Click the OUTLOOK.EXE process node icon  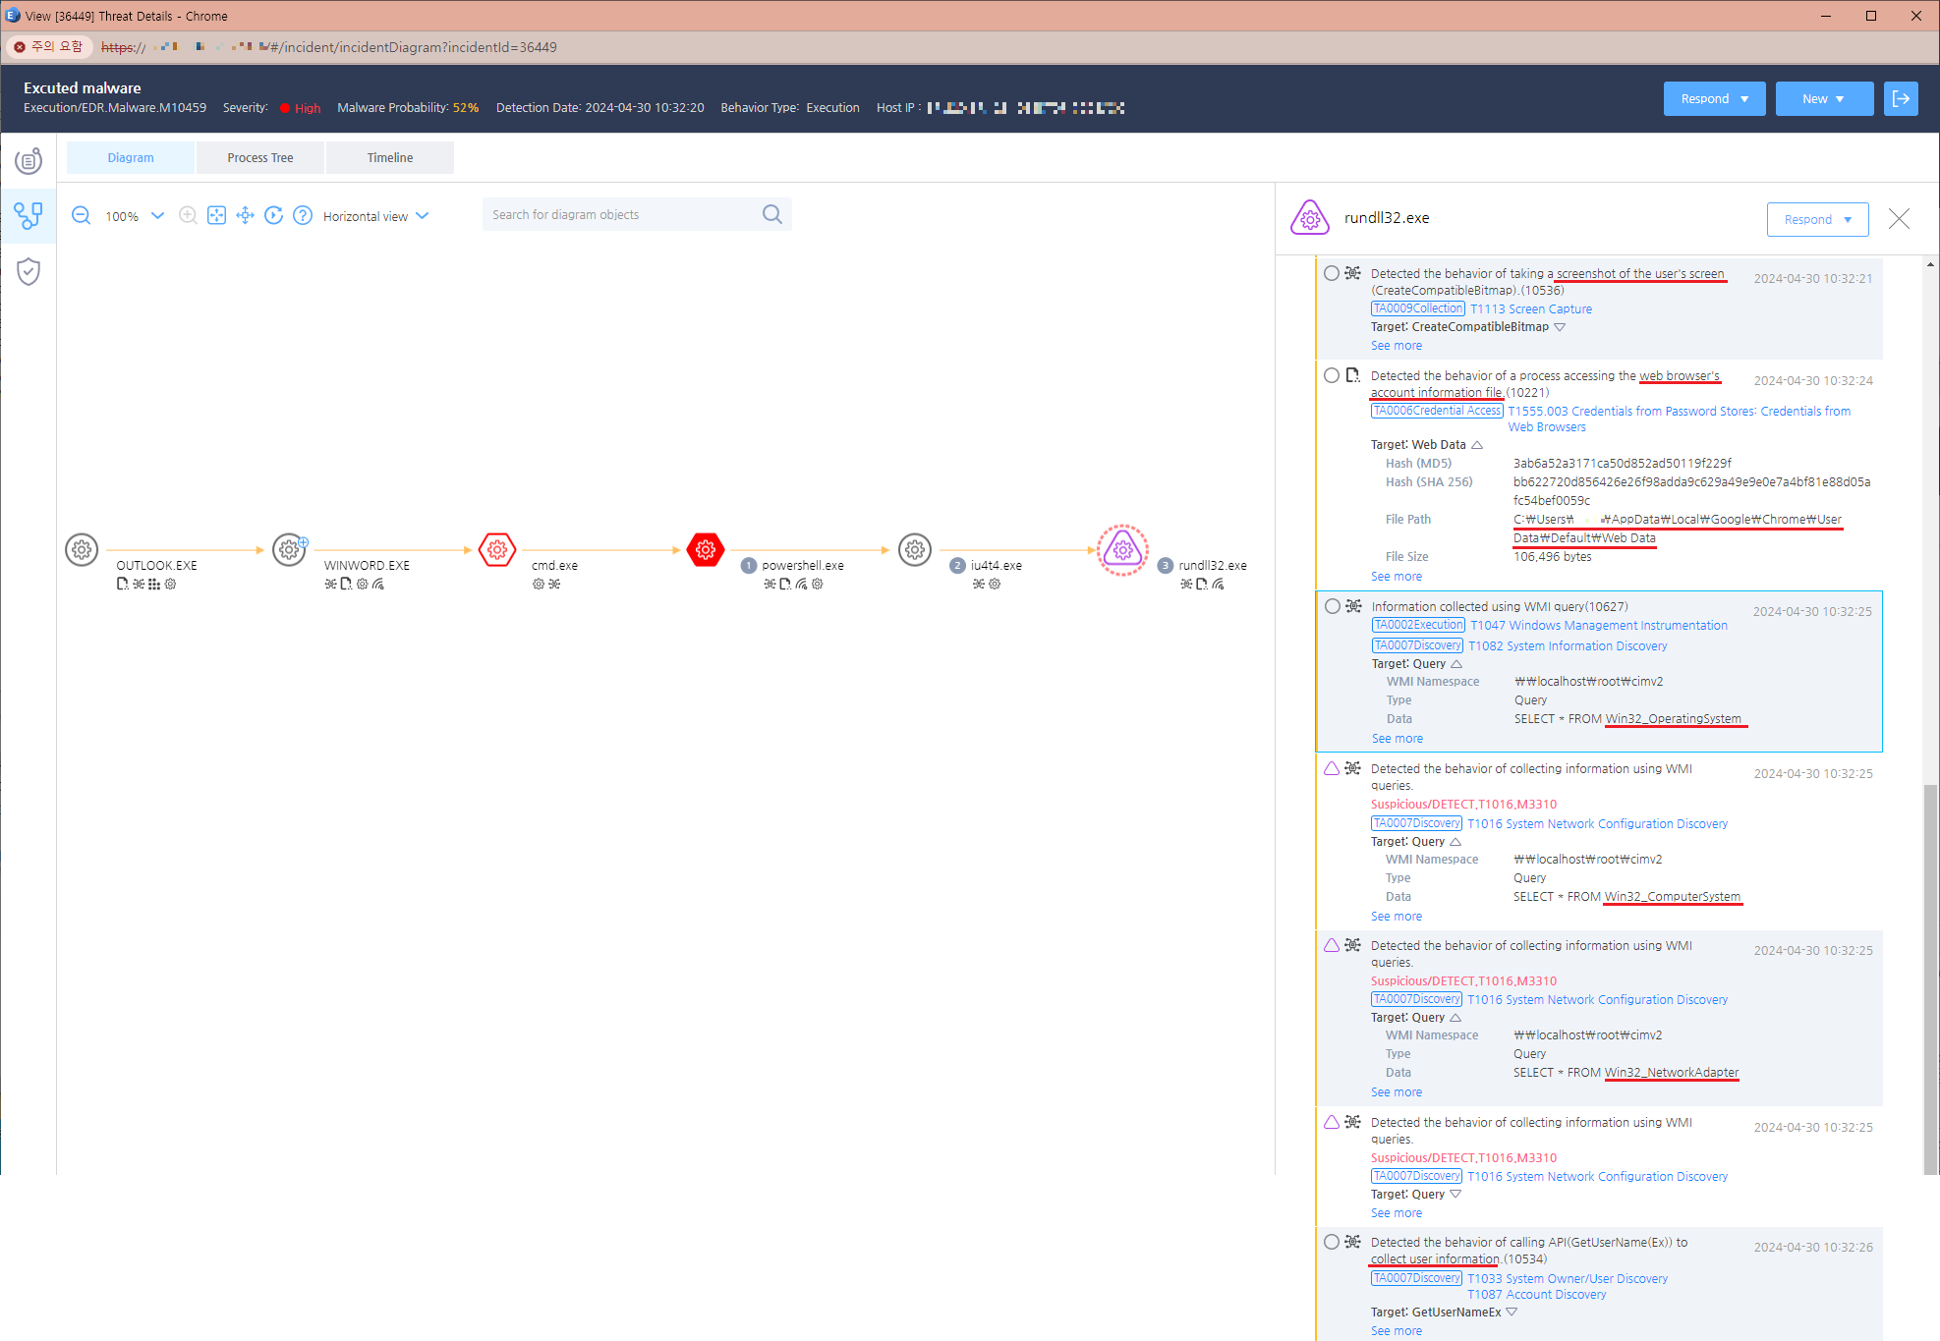tap(79, 546)
